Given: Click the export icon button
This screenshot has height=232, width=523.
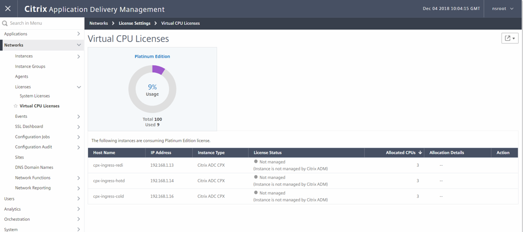Looking at the screenshot, I should (509, 38).
